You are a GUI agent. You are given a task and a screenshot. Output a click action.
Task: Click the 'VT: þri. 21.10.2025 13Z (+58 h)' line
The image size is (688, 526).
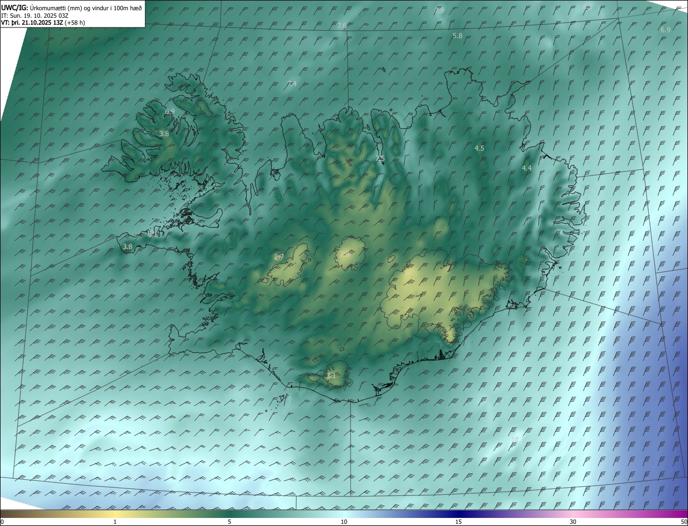(42, 23)
